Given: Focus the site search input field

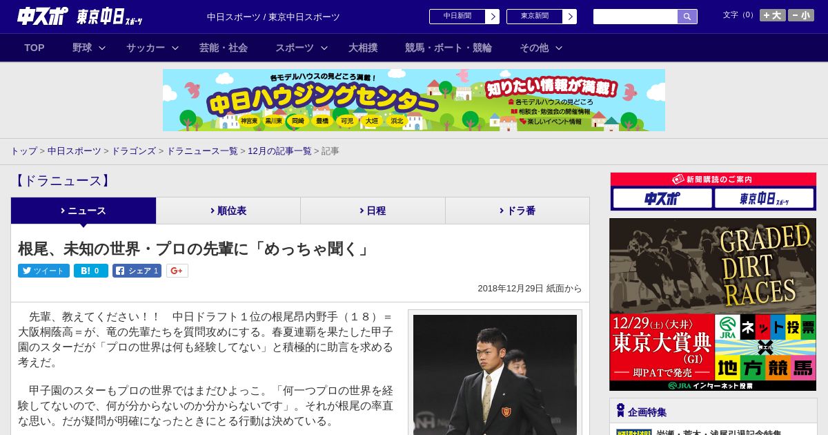Looking at the screenshot, I should pyautogui.click(x=635, y=17).
